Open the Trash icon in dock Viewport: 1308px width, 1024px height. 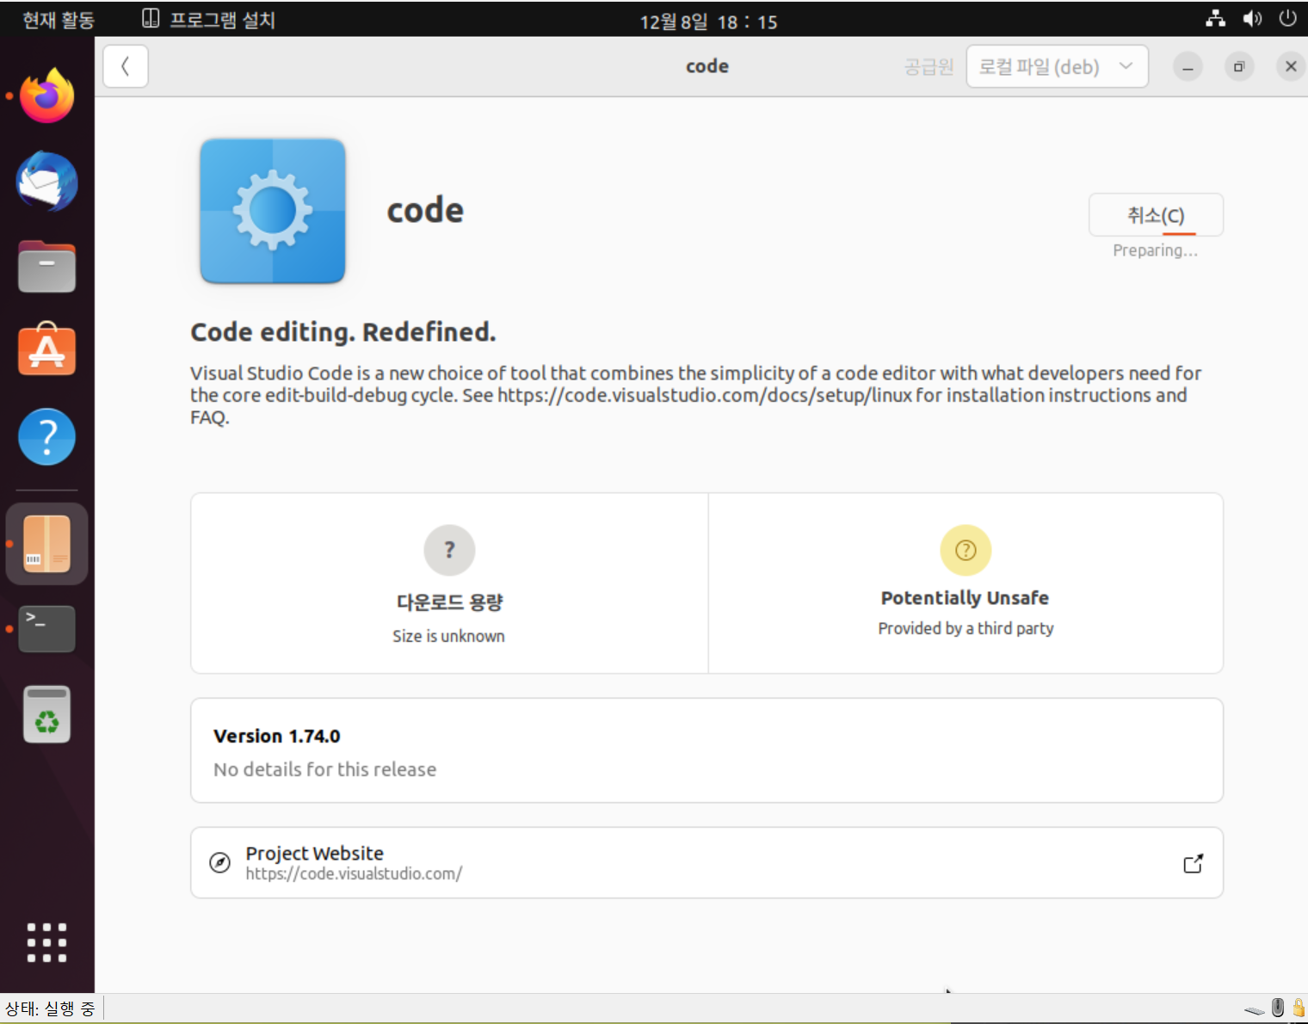pyautogui.click(x=47, y=715)
